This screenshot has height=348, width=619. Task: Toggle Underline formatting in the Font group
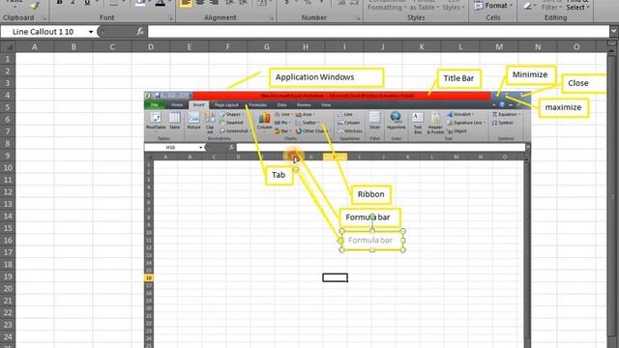point(87,3)
